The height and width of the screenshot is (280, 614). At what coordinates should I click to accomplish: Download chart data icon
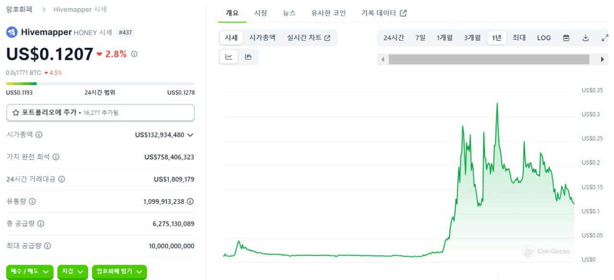coord(586,38)
